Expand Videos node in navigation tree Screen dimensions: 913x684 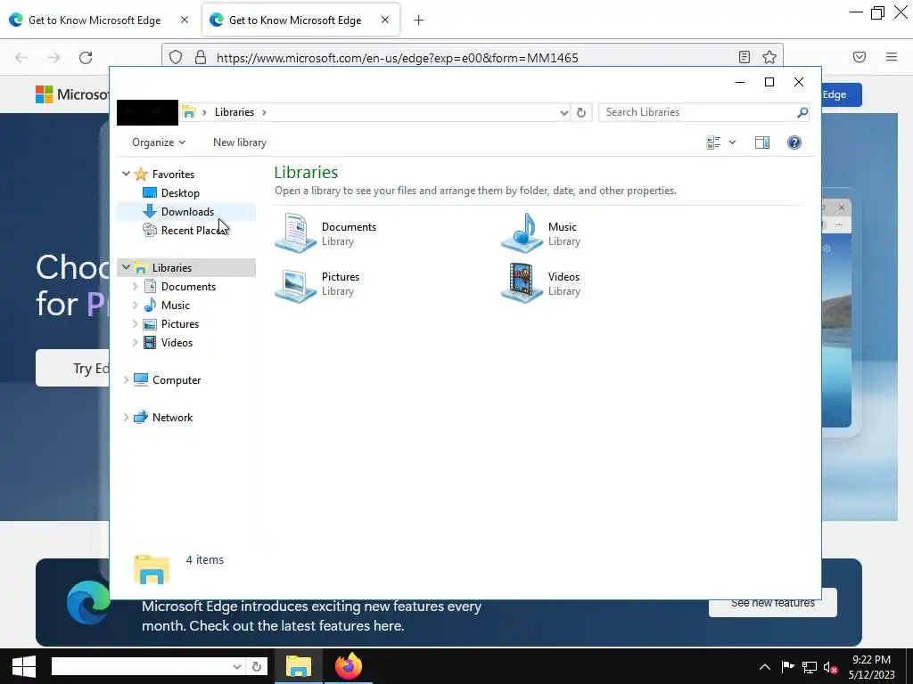pos(136,343)
